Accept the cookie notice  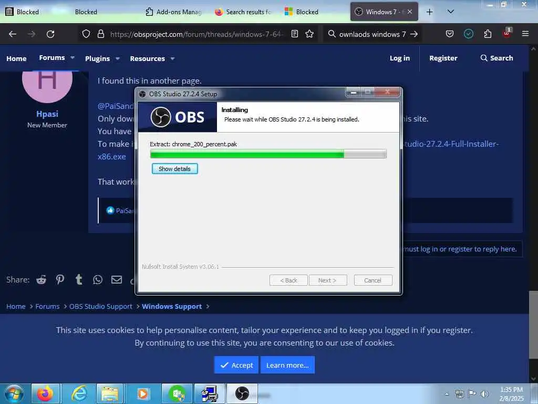(x=236, y=365)
